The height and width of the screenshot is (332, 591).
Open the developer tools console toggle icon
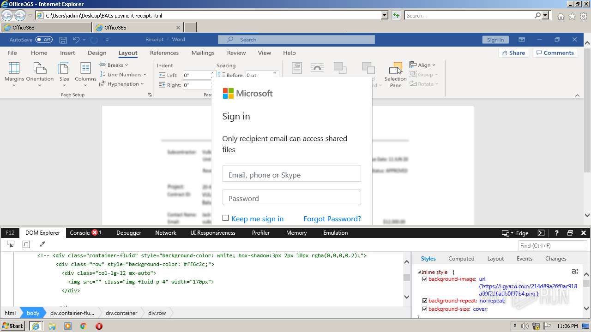tap(541, 233)
